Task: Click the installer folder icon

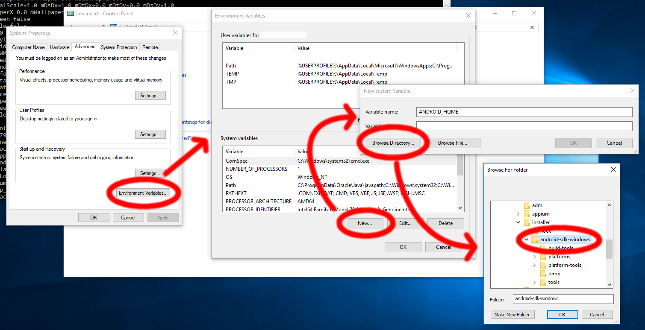Action: tap(527, 222)
